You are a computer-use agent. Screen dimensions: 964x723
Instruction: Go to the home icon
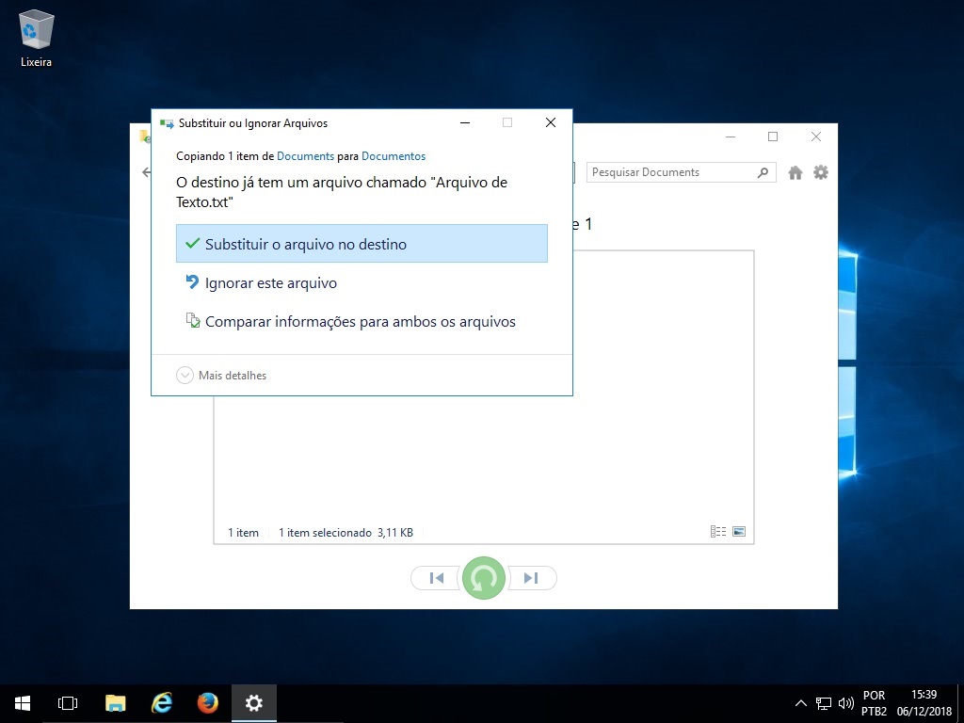click(x=795, y=172)
